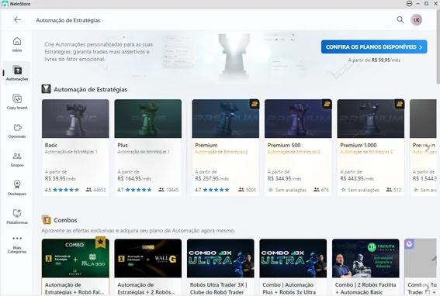The width and height of the screenshot is (440, 296).
Task: Go back with the arrow icon
Action: pos(17,19)
